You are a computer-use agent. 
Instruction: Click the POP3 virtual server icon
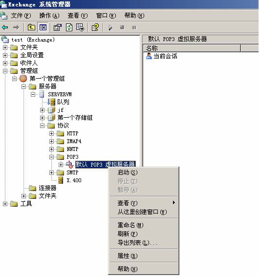pos(70,165)
